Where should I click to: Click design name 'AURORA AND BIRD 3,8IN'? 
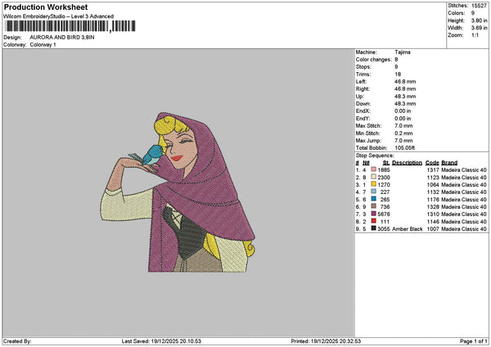pyautogui.click(x=62, y=38)
